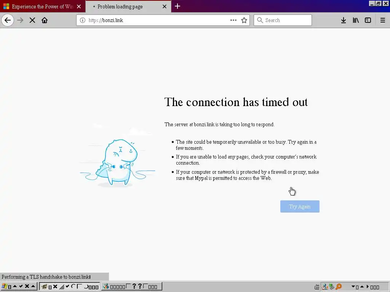The height and width of the screenshot is (292, 390).
Task: Bookmark this page with the star
Action: click(x=244, y=20)
